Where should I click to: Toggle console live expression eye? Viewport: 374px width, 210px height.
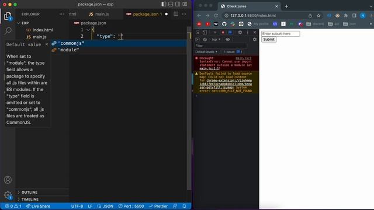click(228, 40)
